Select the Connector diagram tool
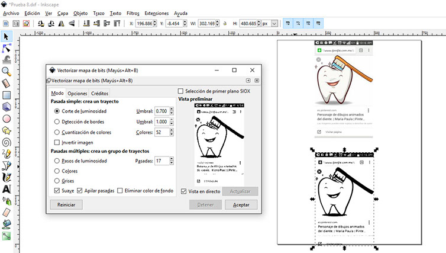Screen dimensions: 446x253 coord(7,236)
